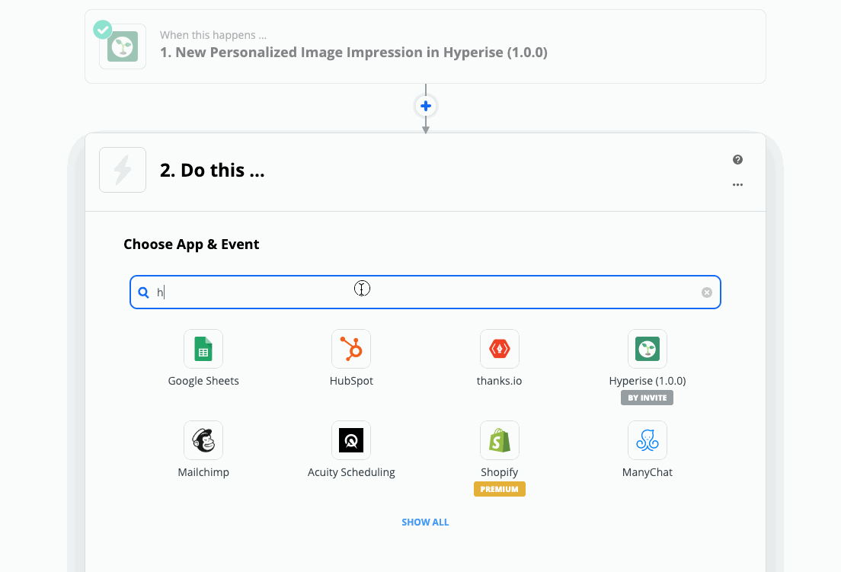Viewport: 841px width, 572px height.
Task: Click the Acuity Scheduling label text
Action: tap(351, 472)
